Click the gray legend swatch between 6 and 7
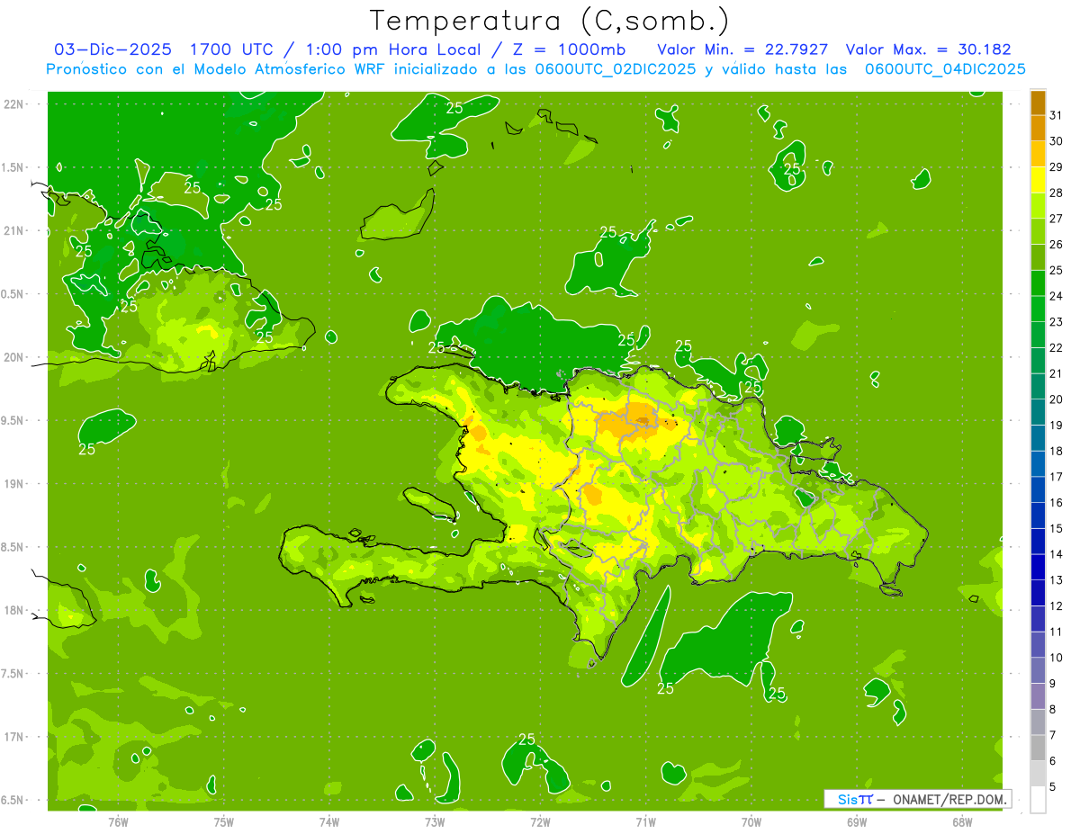 click(1038, 748)
